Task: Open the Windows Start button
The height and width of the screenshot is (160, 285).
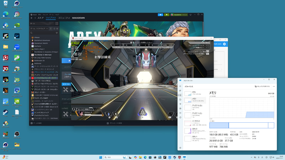Action: 100,157
